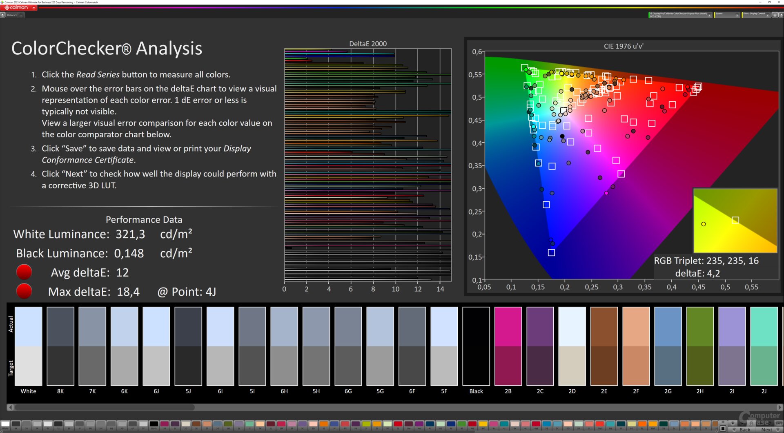This screenshot has height=433, width=784.
Task: Click the 'deltaE: 4,2' readout
Action: coord(697,273)
